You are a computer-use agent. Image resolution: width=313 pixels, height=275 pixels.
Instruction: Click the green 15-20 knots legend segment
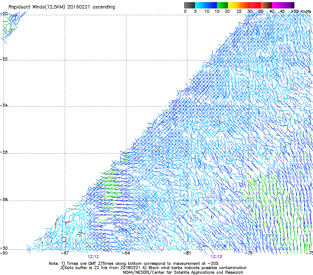tap(222, 5)
